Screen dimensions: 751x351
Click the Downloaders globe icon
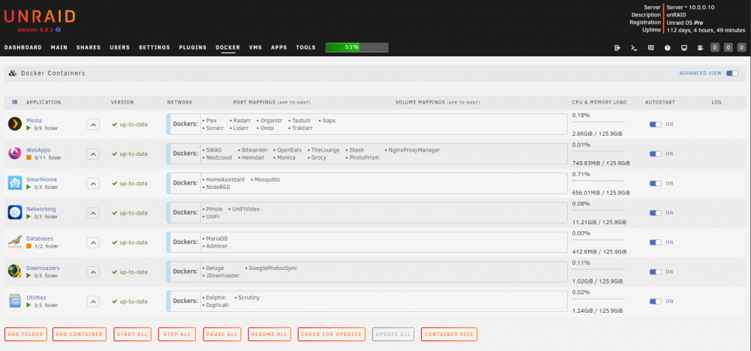[x=15, y=271]
